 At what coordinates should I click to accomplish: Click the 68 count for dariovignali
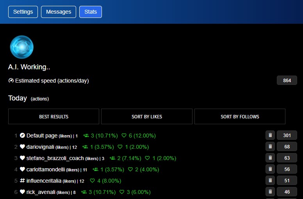coord(287,146)
